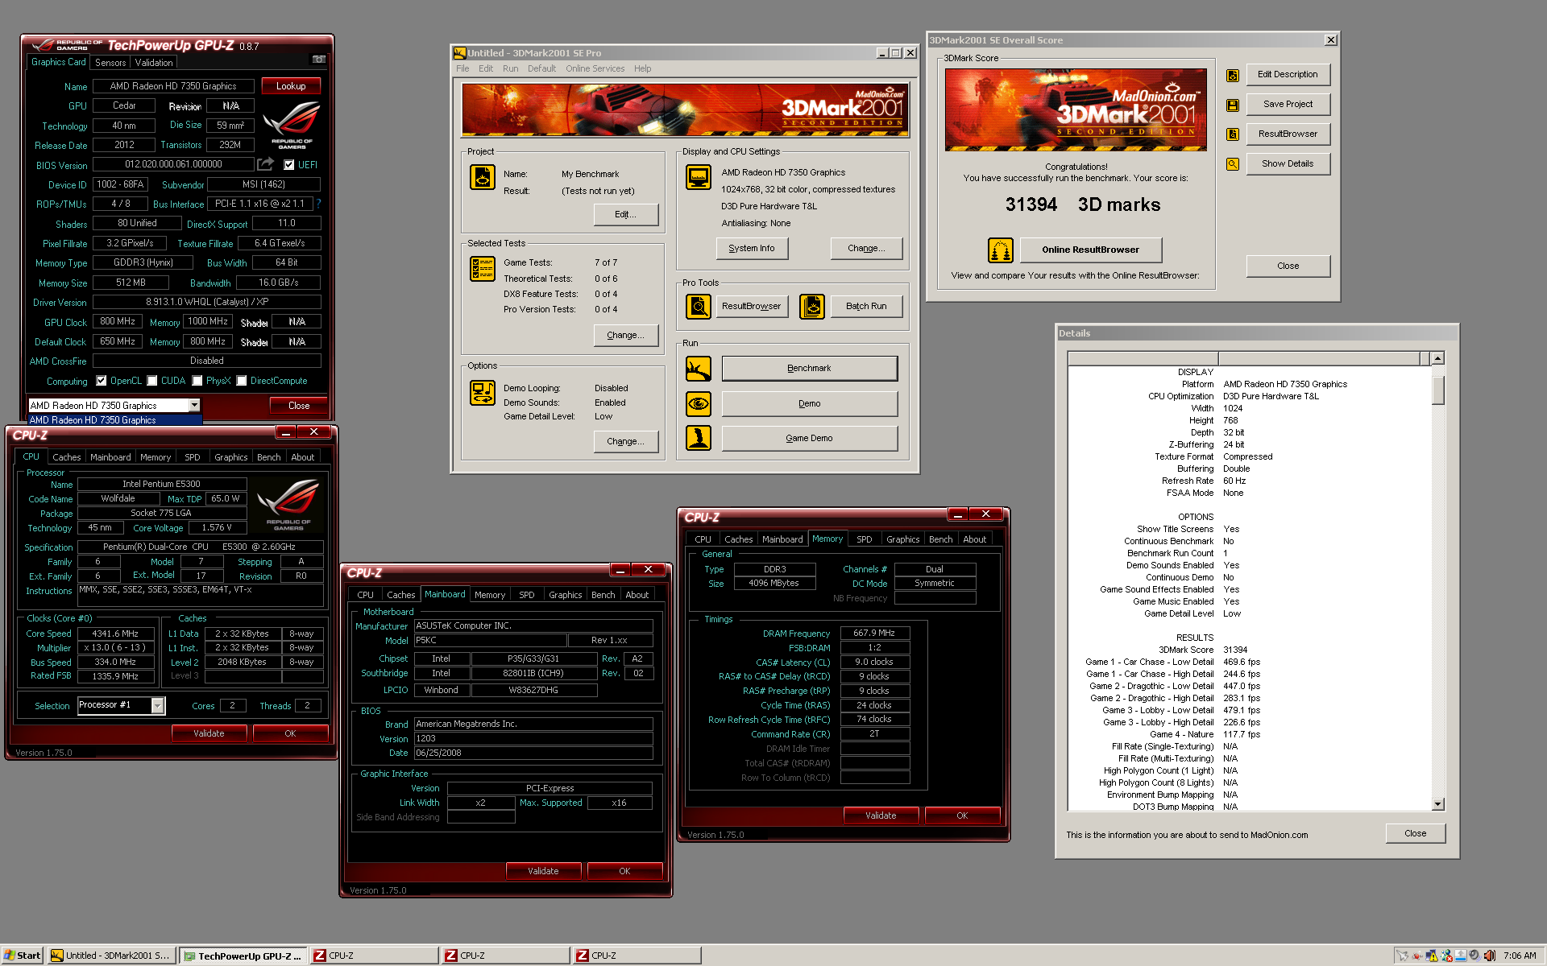Click Online ResultBrowser button
The image size is (1547, 966).
coord(1090,250)
